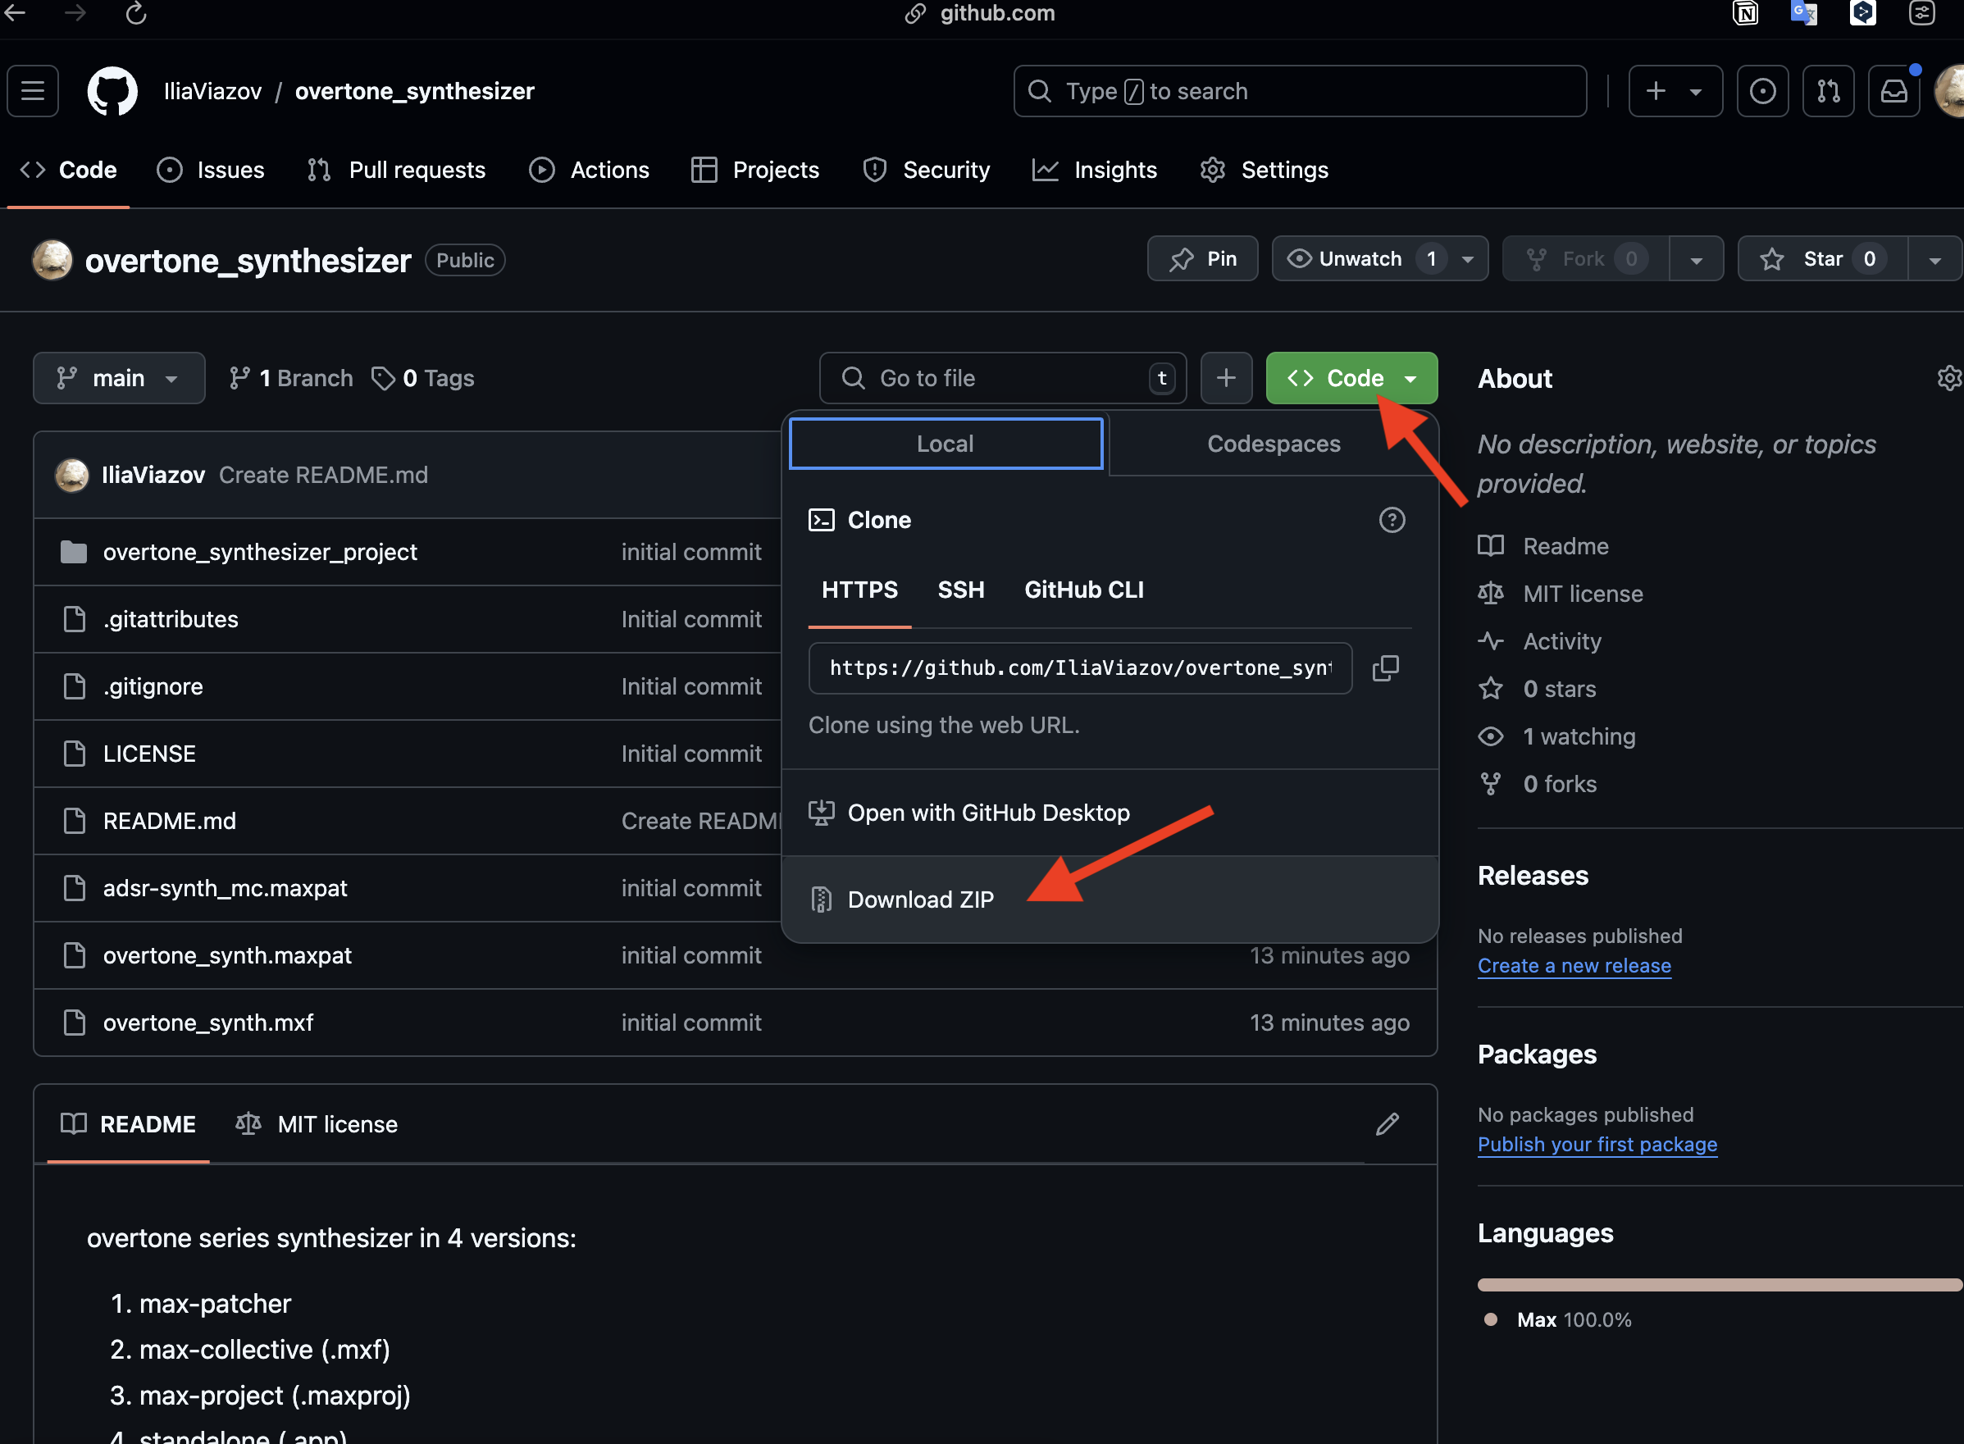Add a file with the plus button

click(x=1226, y=378)
